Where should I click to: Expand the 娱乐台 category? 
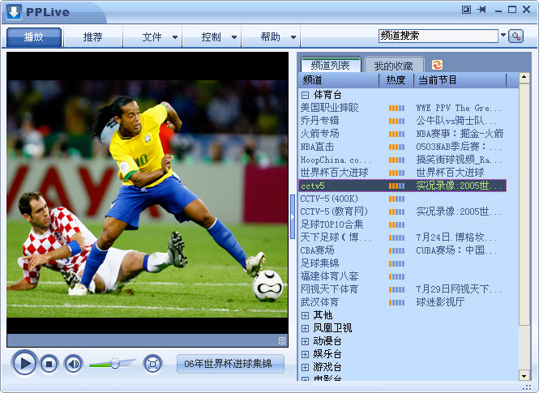pyautogui.click(x=305, y=354)
